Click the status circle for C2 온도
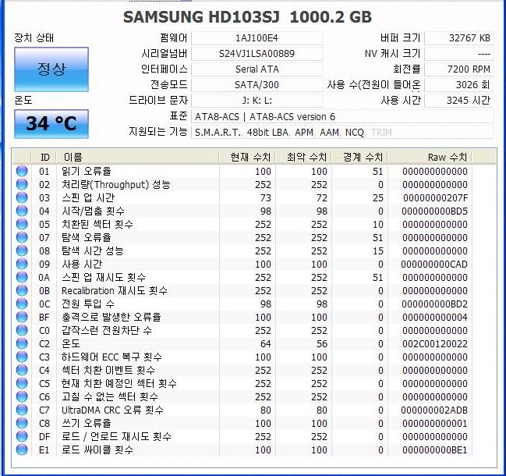 (22, 343)
